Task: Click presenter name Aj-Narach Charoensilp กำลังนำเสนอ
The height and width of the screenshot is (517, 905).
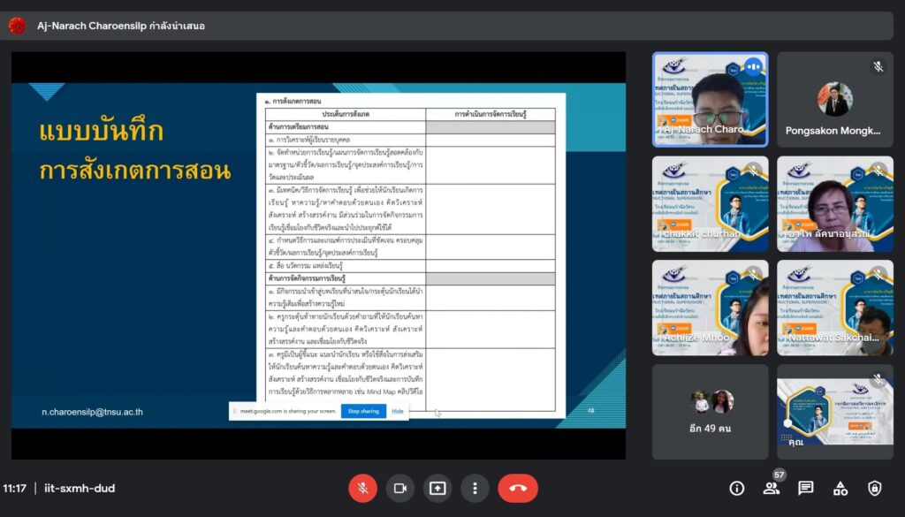Action: pos(120,26)
